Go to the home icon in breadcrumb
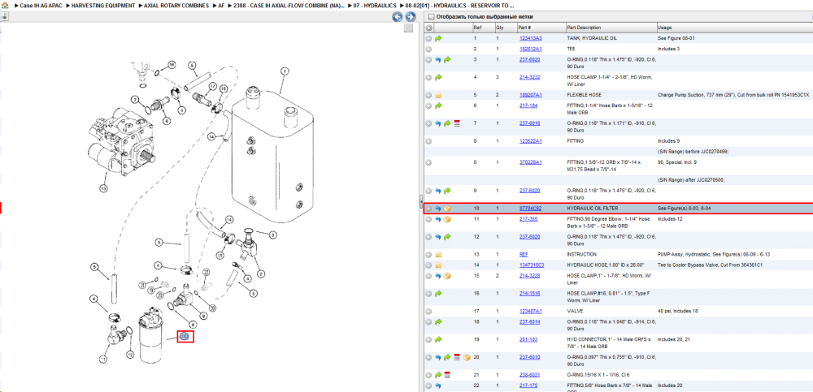This screenshot has width=813, height=392. [x=3, y=5]
